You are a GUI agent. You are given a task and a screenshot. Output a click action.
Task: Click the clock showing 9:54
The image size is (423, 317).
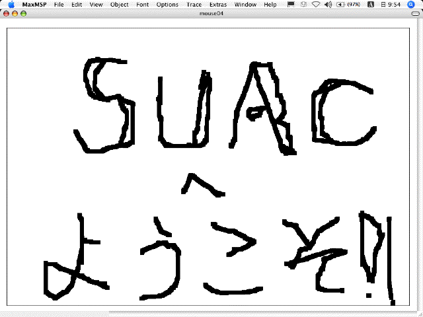pos(391,5)
